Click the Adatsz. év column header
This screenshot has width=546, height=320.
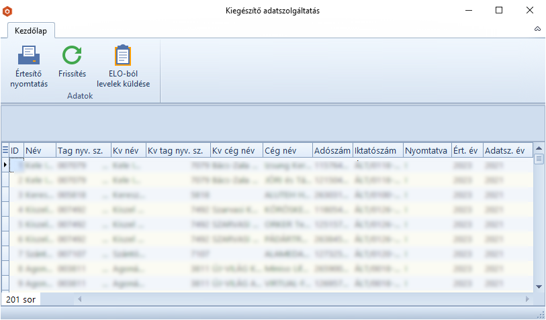click(x=507, y=150)
